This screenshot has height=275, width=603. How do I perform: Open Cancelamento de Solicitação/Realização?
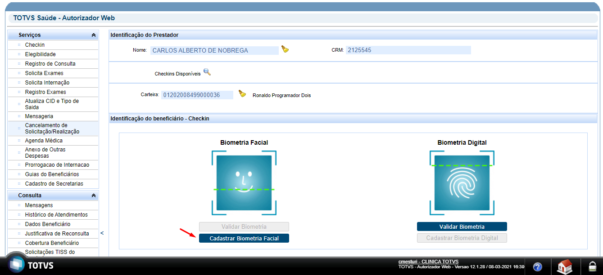(x=53, y=129)
